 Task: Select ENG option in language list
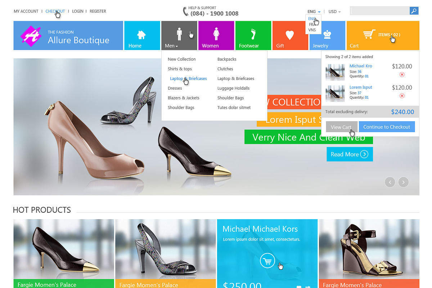(312, 19)
